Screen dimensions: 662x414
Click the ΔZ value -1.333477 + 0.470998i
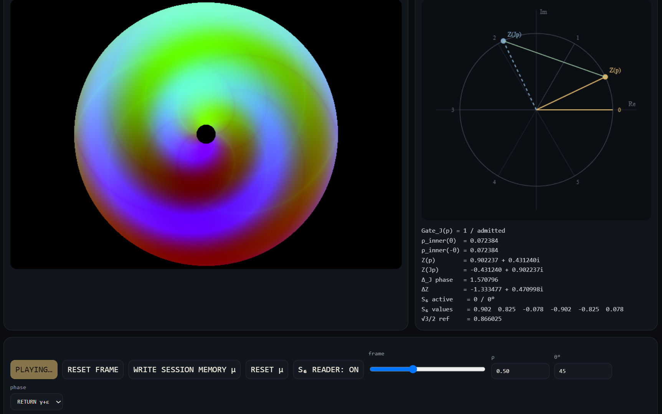coord(507,289)
